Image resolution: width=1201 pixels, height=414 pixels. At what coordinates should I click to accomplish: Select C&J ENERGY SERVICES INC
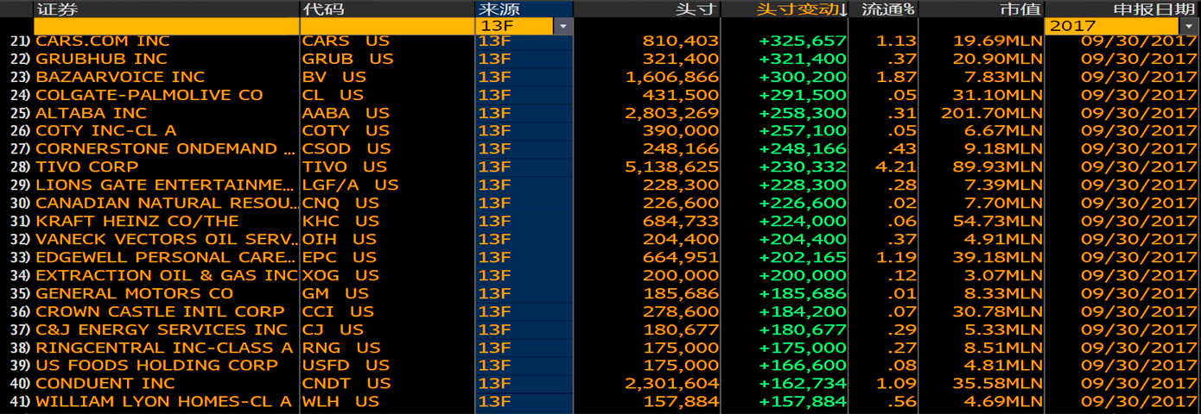coord(162,329)
